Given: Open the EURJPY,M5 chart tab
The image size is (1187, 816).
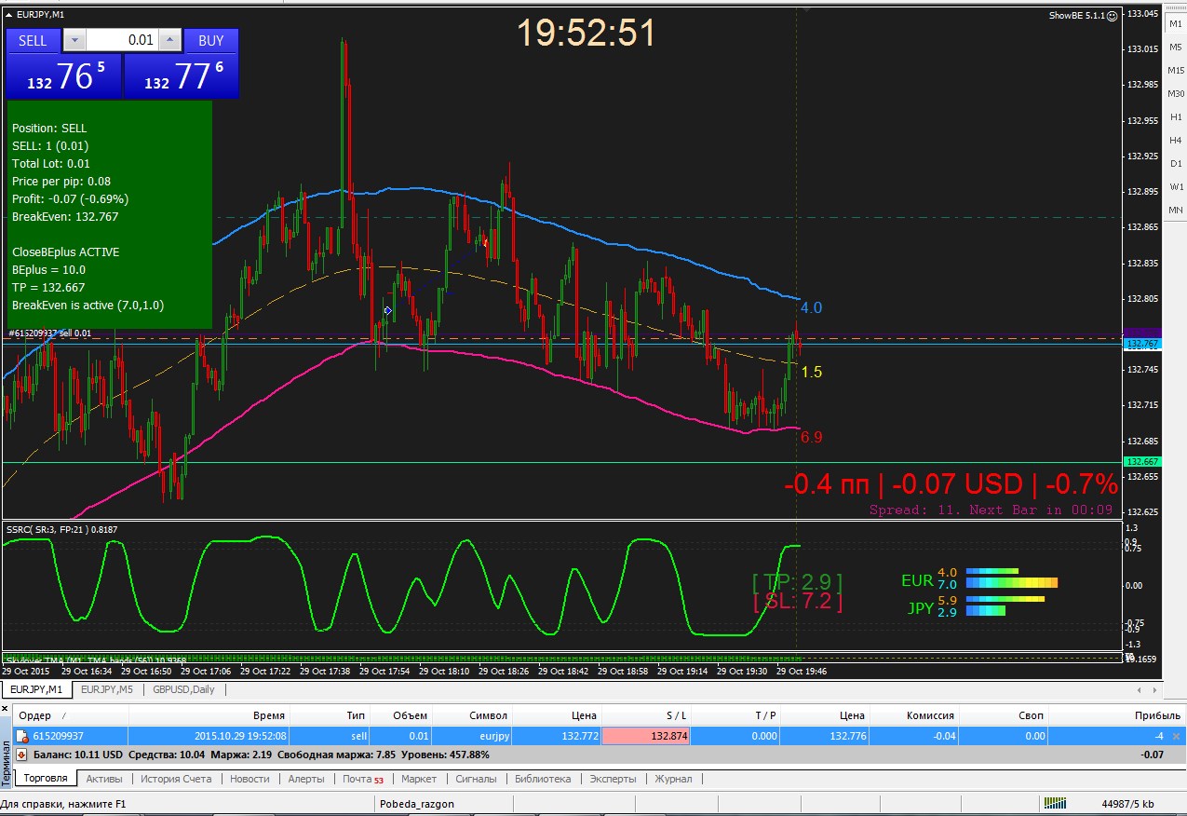Looking at the screenshot, I should pyautogui.click(x=106, y=690).
